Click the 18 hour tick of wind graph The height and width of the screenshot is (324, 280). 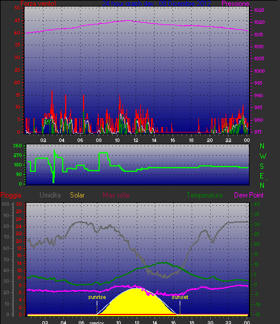click(191, 140)
